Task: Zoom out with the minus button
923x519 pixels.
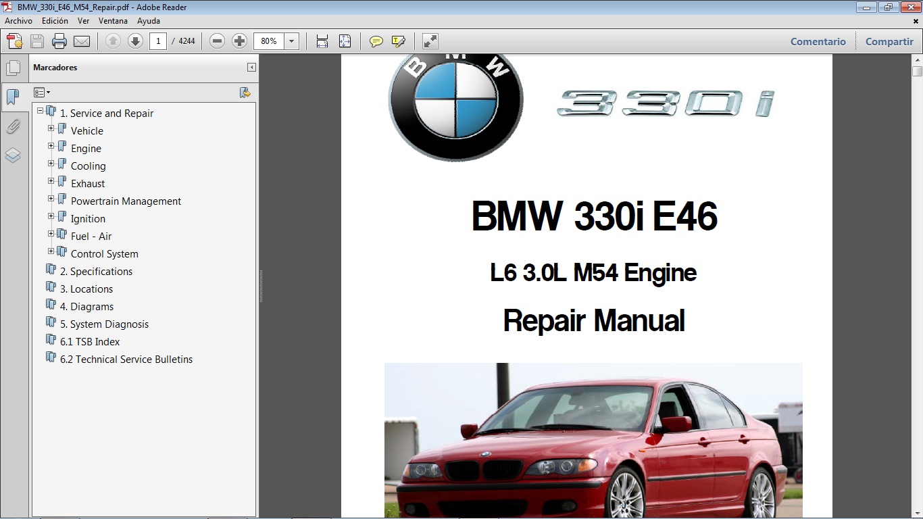Action: click(x=217, y=41)
